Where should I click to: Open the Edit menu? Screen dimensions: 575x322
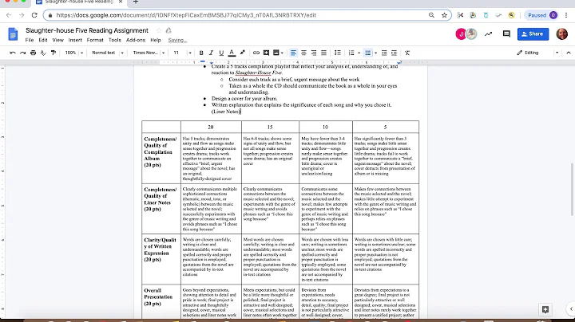click(x=43, y=40)
